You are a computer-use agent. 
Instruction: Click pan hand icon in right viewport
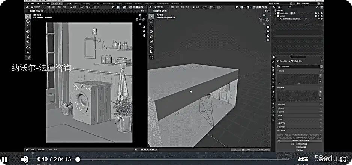pyautogui.click(x=268, y=31)
